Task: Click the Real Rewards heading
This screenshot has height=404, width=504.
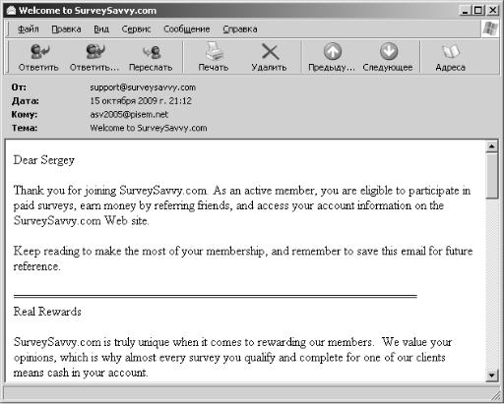Action: [47, 312]
